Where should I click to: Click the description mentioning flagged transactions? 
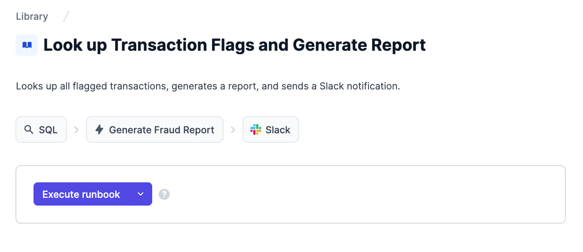(x=208, y=86)
